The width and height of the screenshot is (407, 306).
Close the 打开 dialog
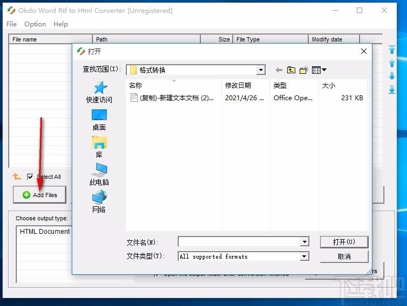point(364,51)
